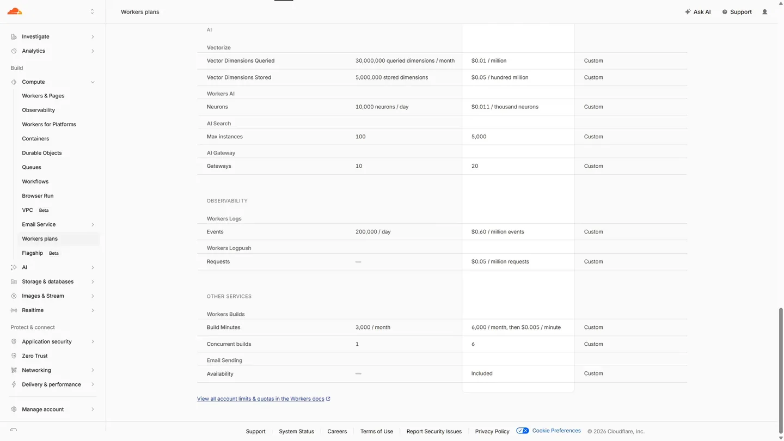Expand the Networking chevron
The image size is (784, 441).
[93, 370]
